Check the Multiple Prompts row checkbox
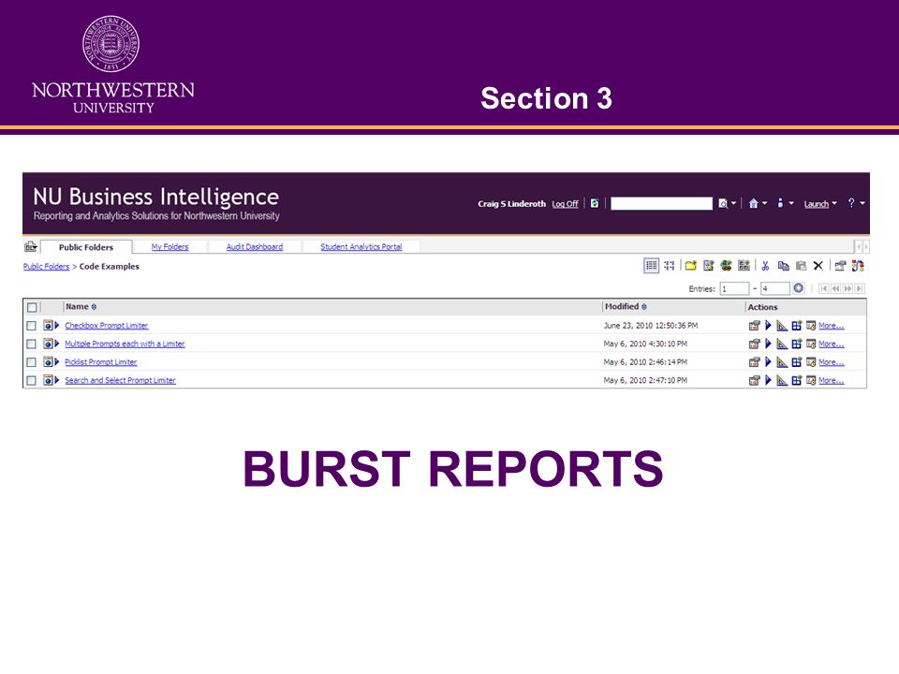 [32, 344]
